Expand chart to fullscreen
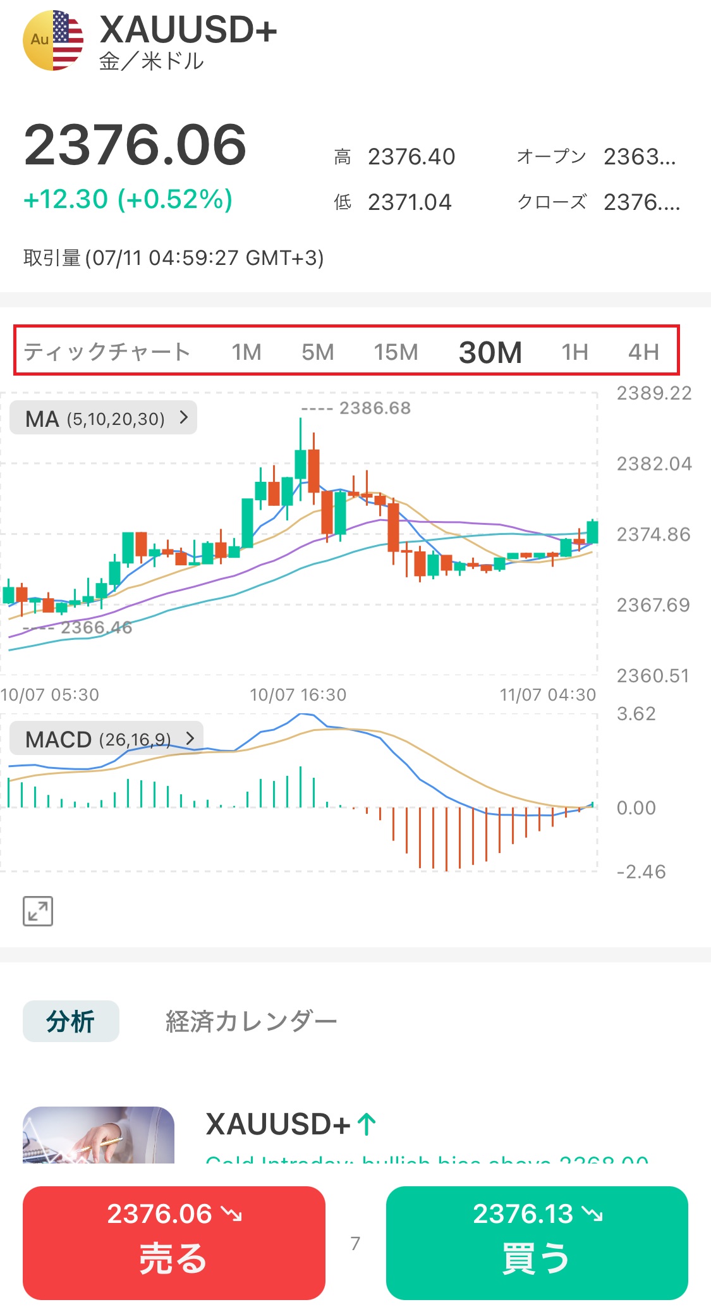 click(38, 911)
